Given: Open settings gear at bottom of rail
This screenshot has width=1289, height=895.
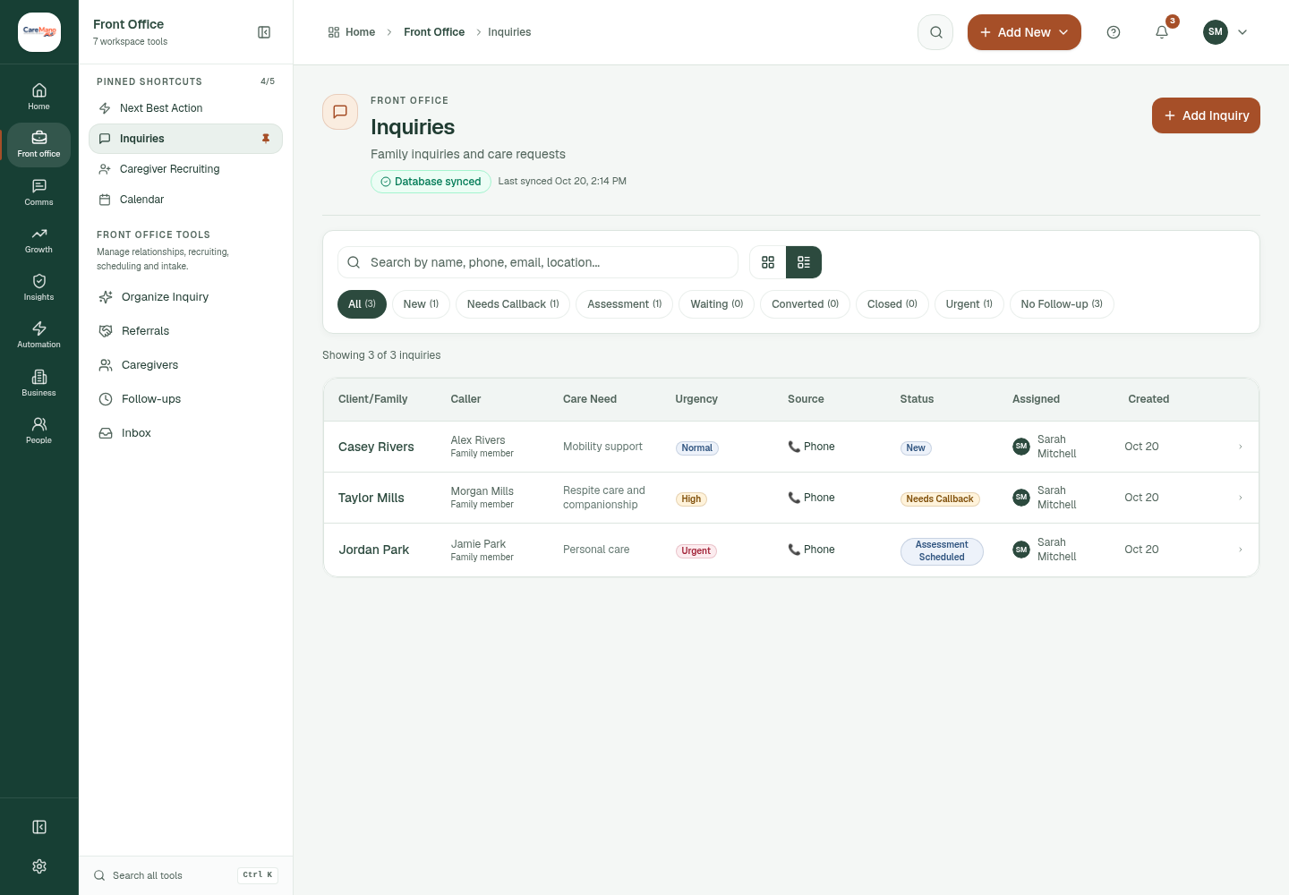Looking at the screenshot, I should click(39, 866).
